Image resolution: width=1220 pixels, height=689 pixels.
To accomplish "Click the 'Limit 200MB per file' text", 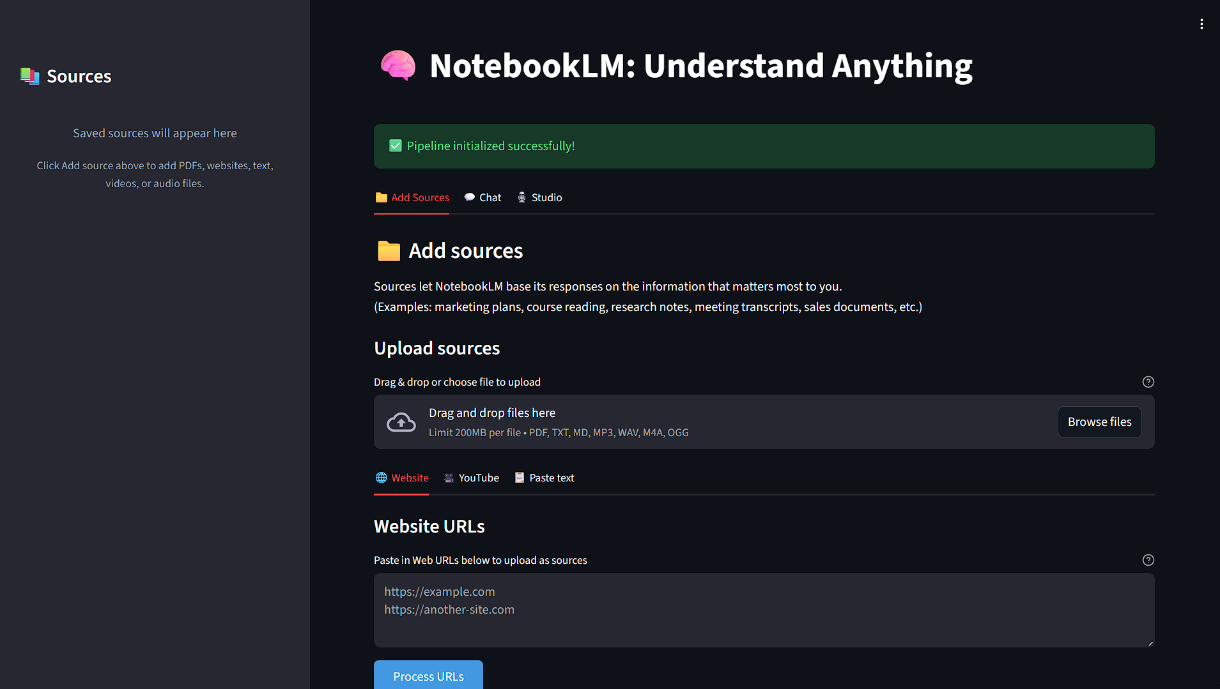I will coord(475,433).
